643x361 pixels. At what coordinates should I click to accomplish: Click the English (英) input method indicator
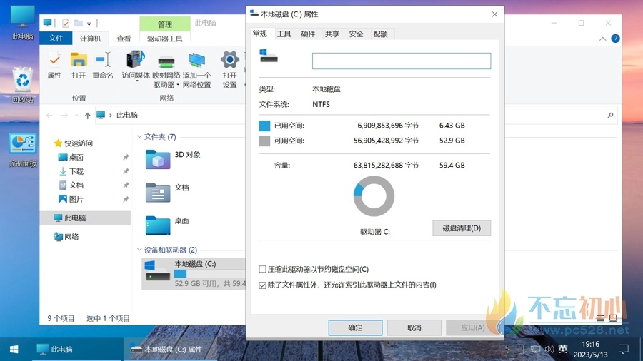[563, 349]
